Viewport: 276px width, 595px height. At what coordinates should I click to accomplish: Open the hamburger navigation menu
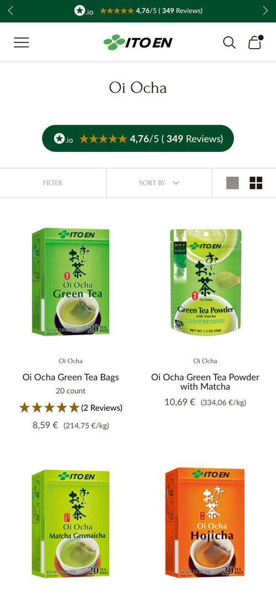click(x=22, y=42)
